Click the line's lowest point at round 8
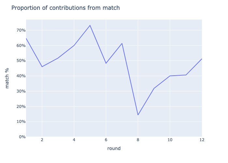 [x=138, y=115]
